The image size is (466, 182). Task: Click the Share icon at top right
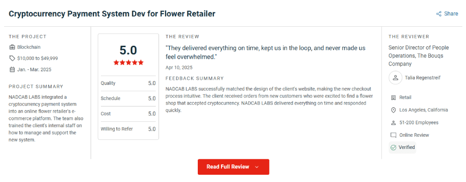tap(439, 14)
